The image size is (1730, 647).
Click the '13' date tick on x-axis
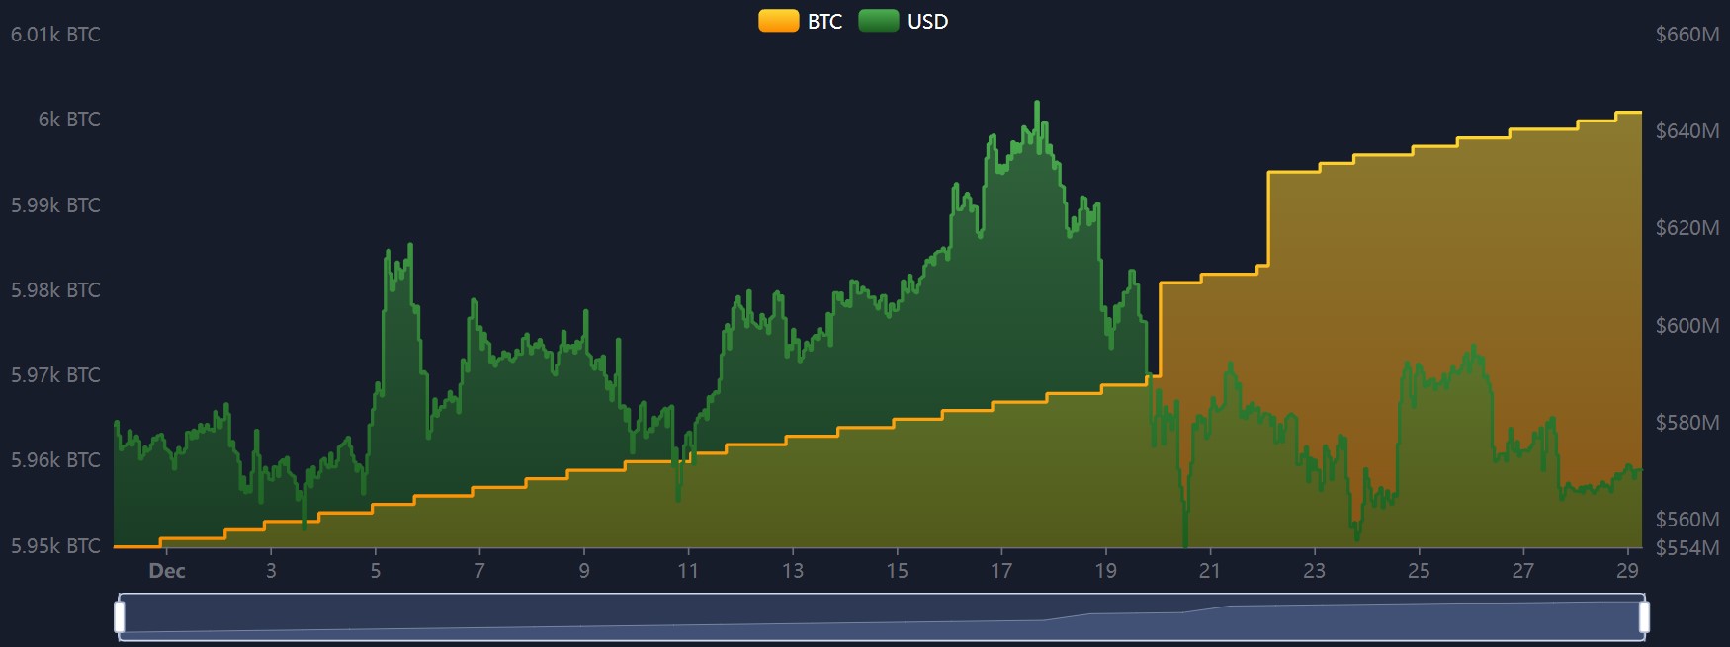click(793, 571)
